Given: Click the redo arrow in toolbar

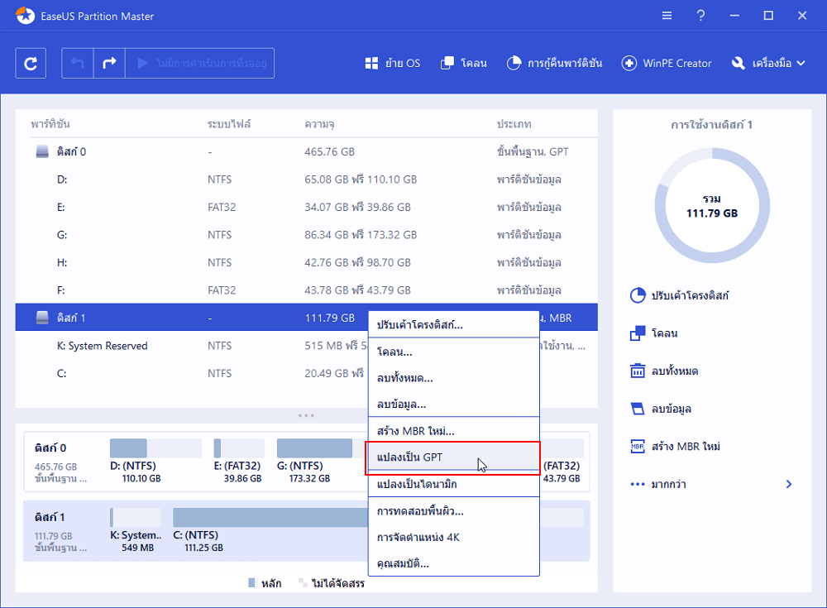Looking at the screenshot, I should coord(109,64).
